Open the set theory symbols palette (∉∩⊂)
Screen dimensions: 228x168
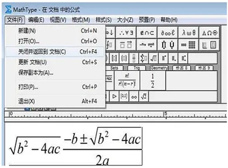point(147,33)
